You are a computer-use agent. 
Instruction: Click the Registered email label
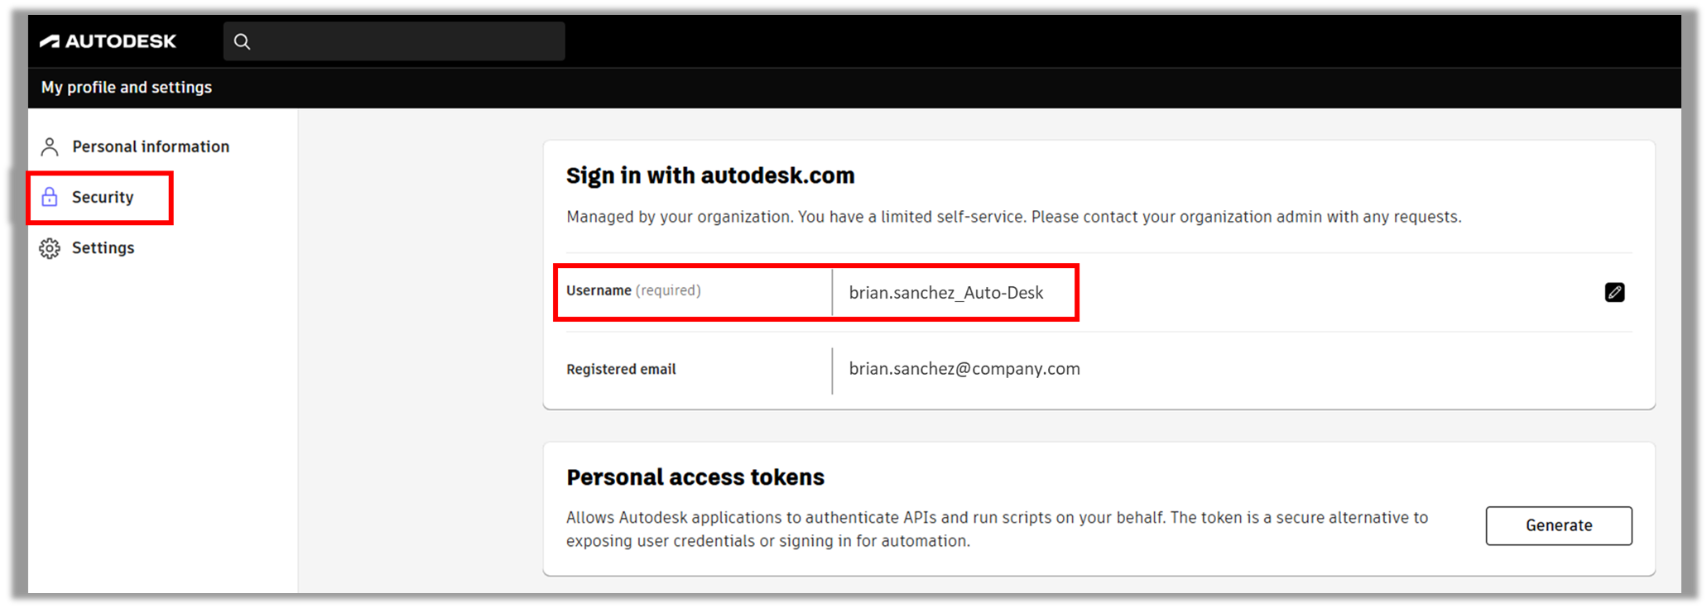[x=620, y=369]
